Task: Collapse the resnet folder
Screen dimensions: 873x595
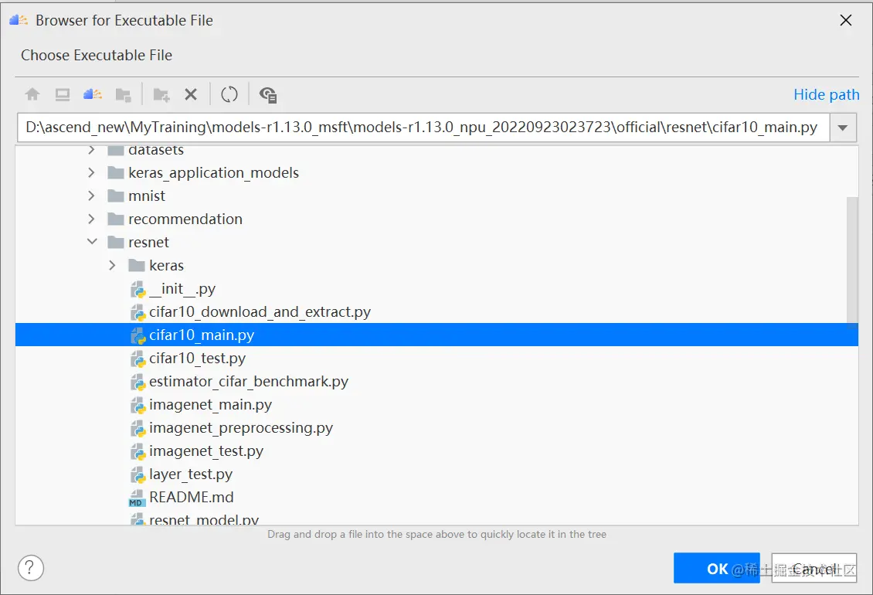Action: (92, 242)
